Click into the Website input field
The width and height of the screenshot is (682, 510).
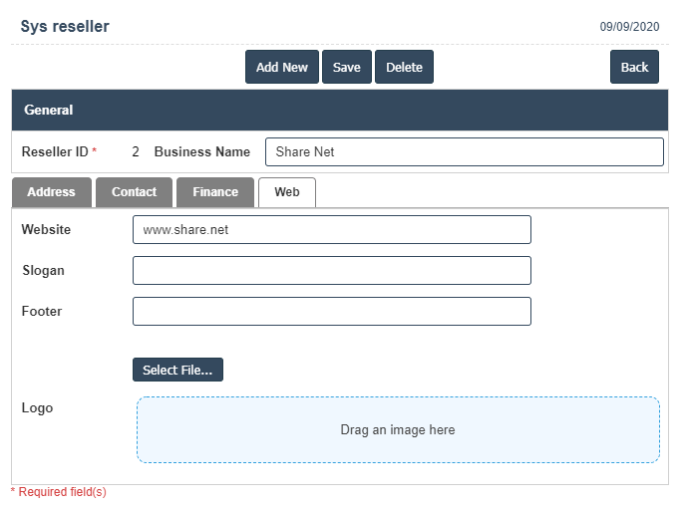331,230
